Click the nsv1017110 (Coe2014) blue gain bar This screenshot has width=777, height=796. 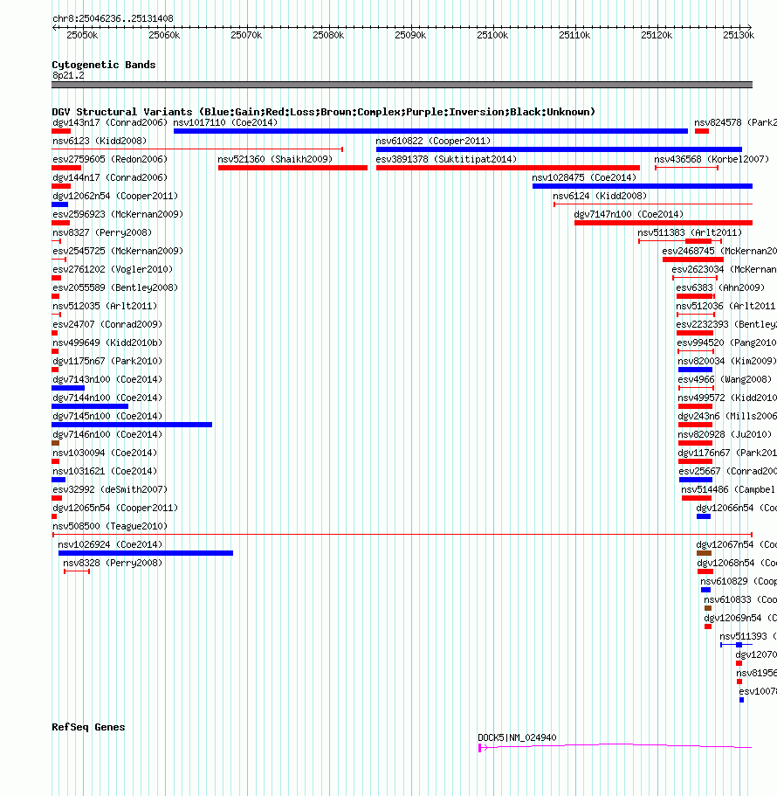(x=430, y=131)
